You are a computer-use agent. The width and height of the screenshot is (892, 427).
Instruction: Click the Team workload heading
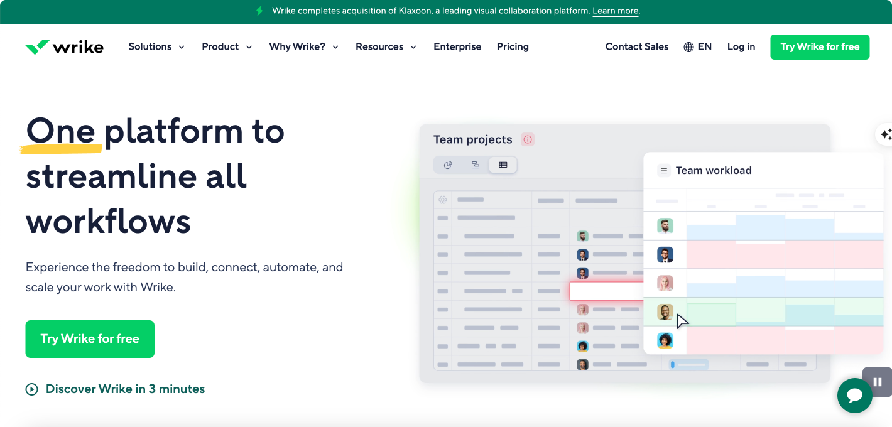[714, 170]
